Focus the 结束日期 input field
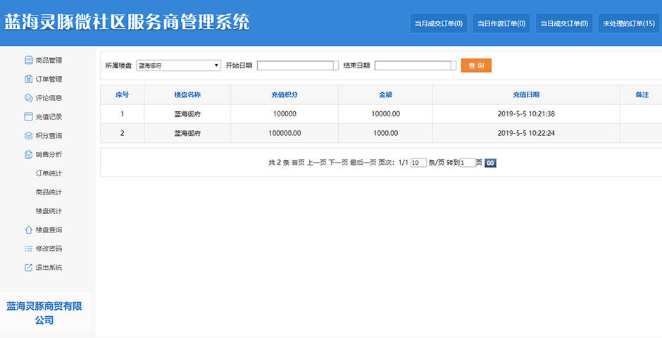 click(416, 65)
